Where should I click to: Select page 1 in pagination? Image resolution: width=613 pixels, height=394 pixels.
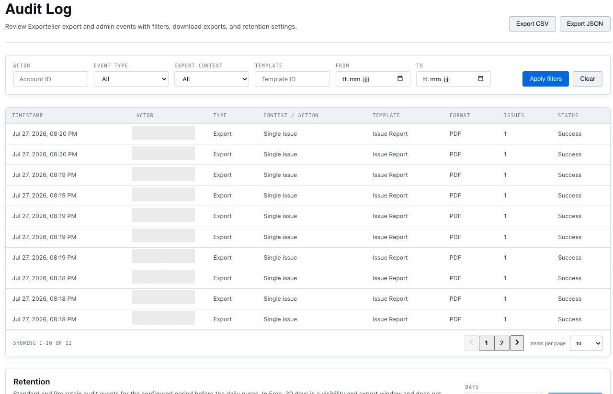(487, 343)
